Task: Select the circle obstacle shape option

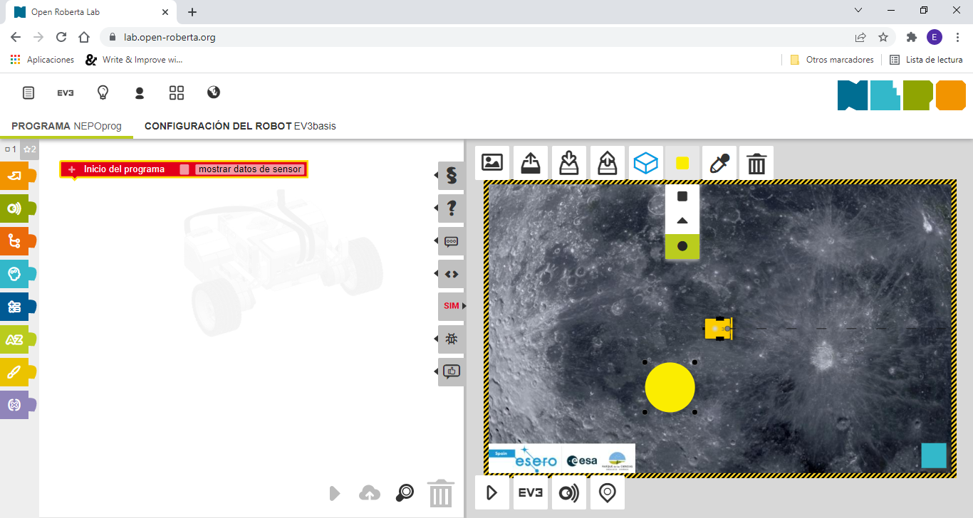Action: coord(682,246)
